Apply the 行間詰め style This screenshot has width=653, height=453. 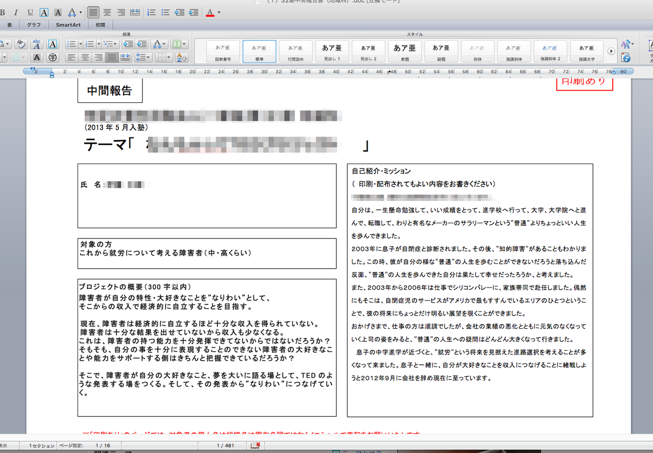pos(296,51)
